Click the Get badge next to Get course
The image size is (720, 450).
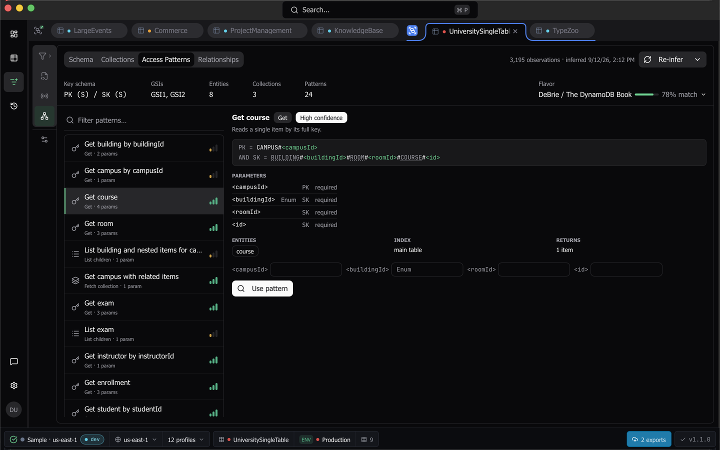pos(282,117)
